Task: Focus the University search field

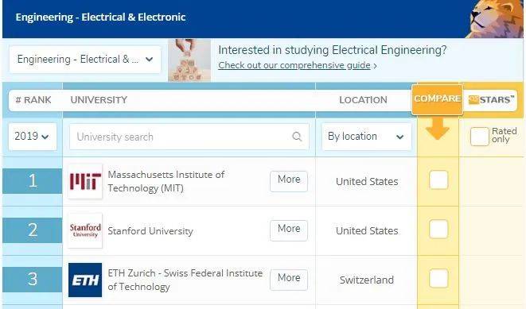Action: click(189, 137)
